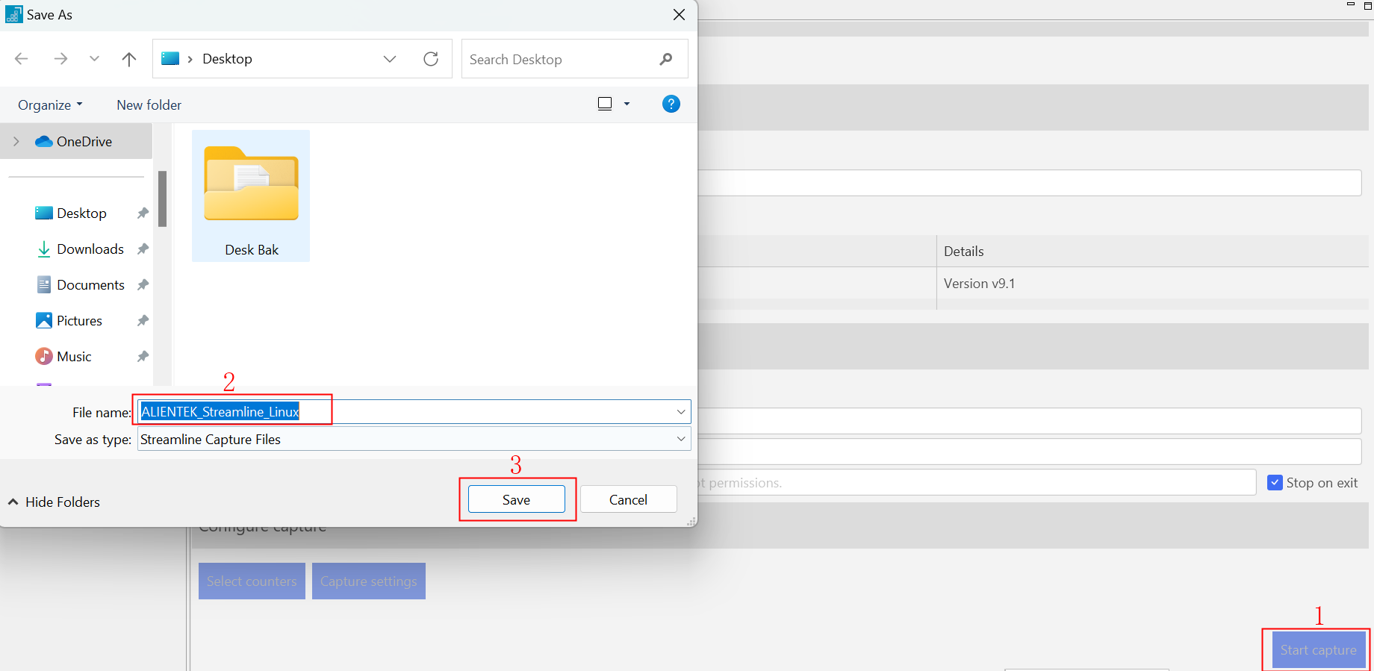
Task: Open the Save As help icon
Action: tap(671, 104)
